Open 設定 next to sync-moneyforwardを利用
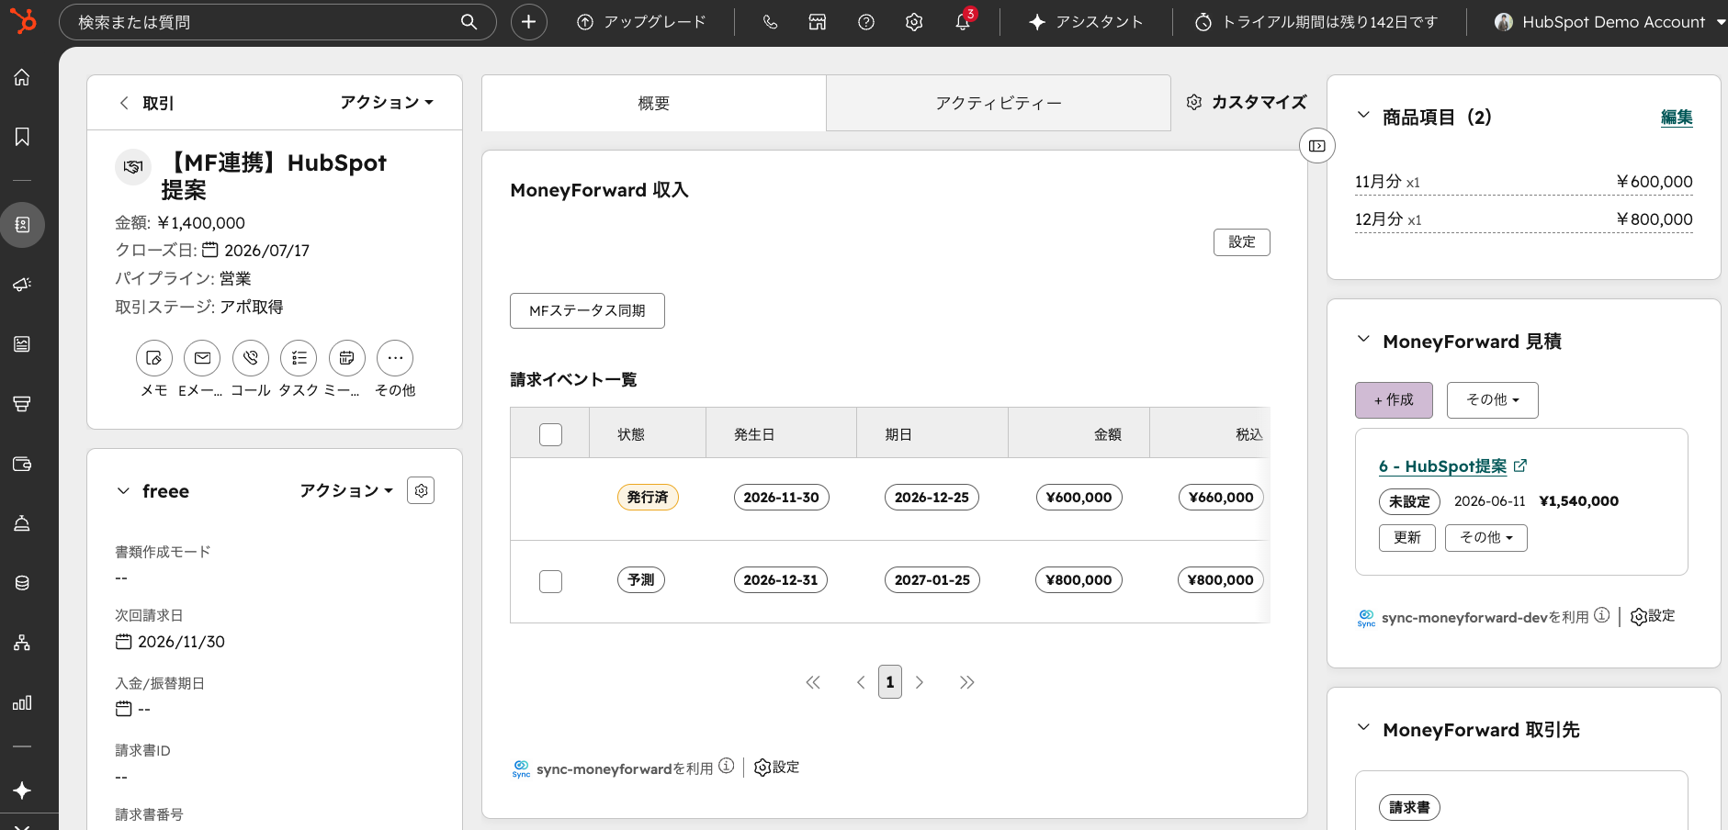The image size is (1728, 830). (x=777, y=768)
